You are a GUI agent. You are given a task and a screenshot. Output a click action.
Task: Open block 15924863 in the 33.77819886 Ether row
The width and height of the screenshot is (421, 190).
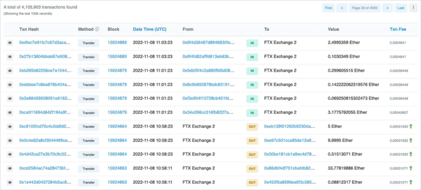[x=117, y=168]
